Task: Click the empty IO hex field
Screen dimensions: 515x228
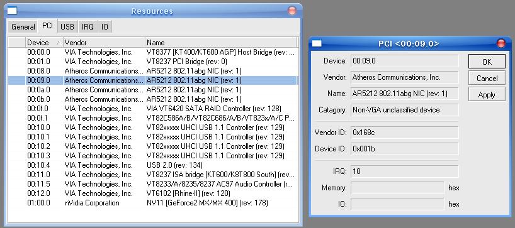Action: [397, 204]
